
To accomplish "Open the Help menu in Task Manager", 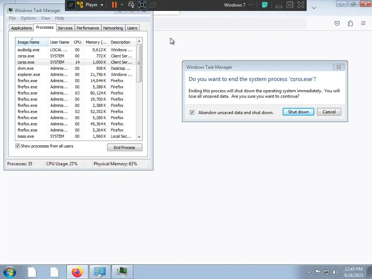I will (60, 18).
